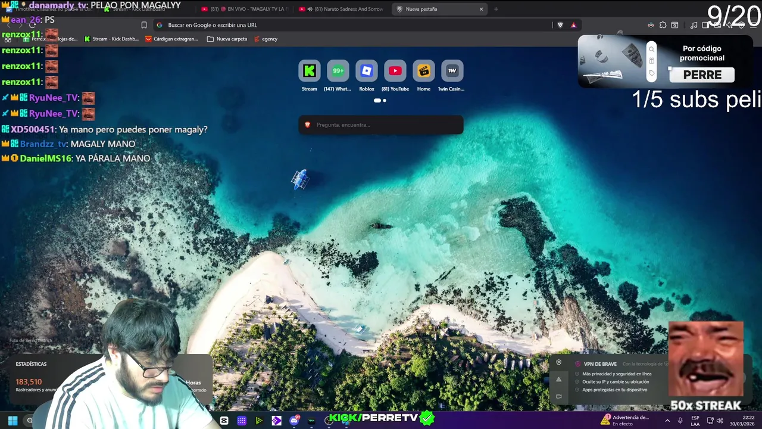
Task: Click the triangle icon in widget side strip
Action: point(558,380)
